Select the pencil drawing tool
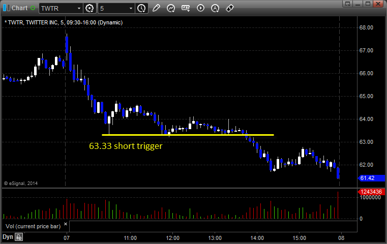Screen dimensions: 387x244 (156, 8)
